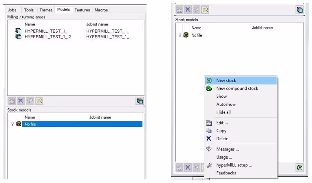Choose Delete in context menu
This screenshot has height=183, width=312.
(241, 139)
